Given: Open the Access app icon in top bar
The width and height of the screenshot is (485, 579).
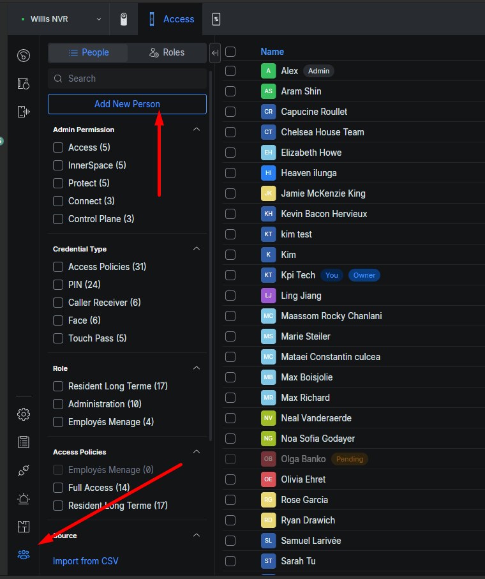Looking at the screenshot, I should click(152, 19).
